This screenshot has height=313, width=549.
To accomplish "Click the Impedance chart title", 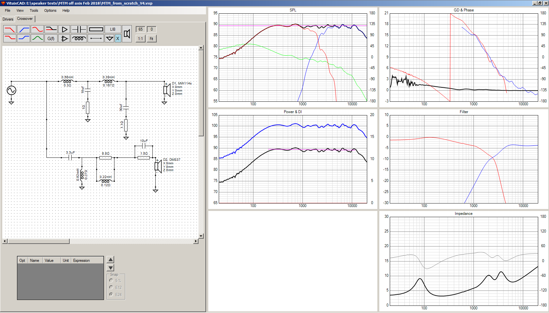I will coord(464,214).
